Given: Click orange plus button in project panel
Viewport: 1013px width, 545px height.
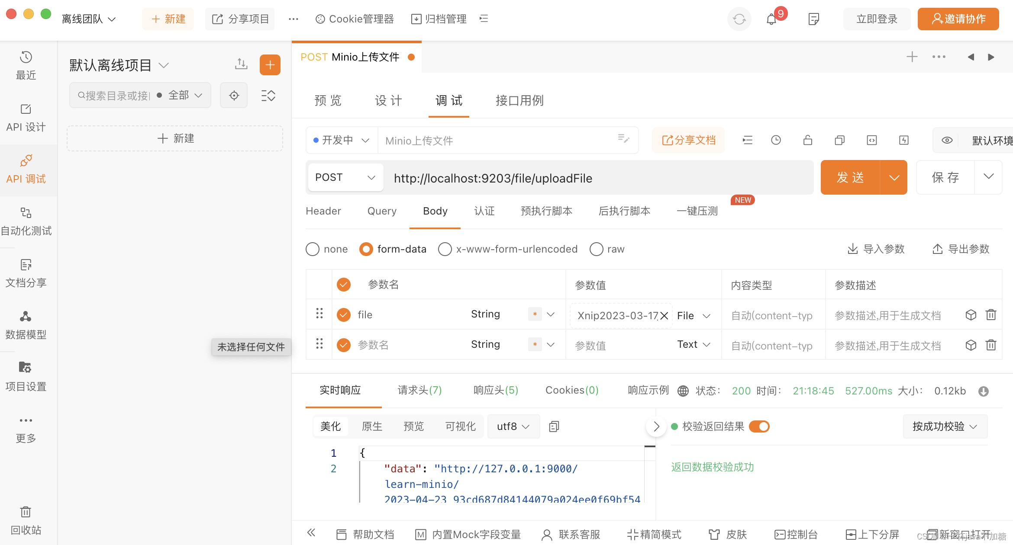Looking at the screenshot, I should pos(270,65).
